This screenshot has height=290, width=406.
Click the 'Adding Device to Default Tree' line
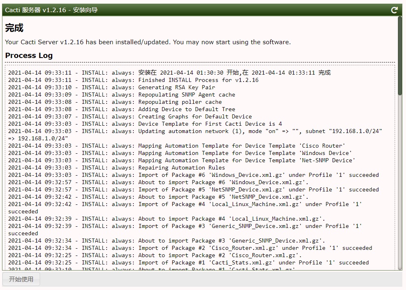186,109
